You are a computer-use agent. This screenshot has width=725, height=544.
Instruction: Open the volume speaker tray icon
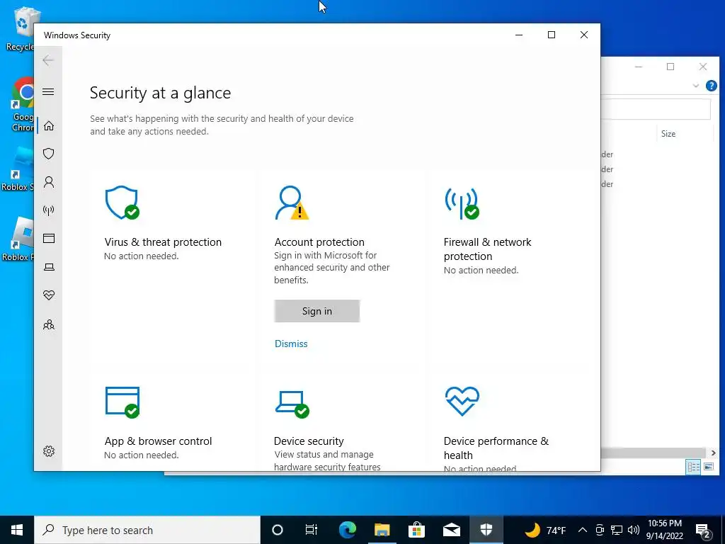634,530
